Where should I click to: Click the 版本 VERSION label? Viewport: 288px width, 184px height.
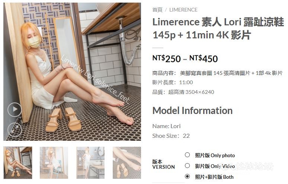pos(163,164)
